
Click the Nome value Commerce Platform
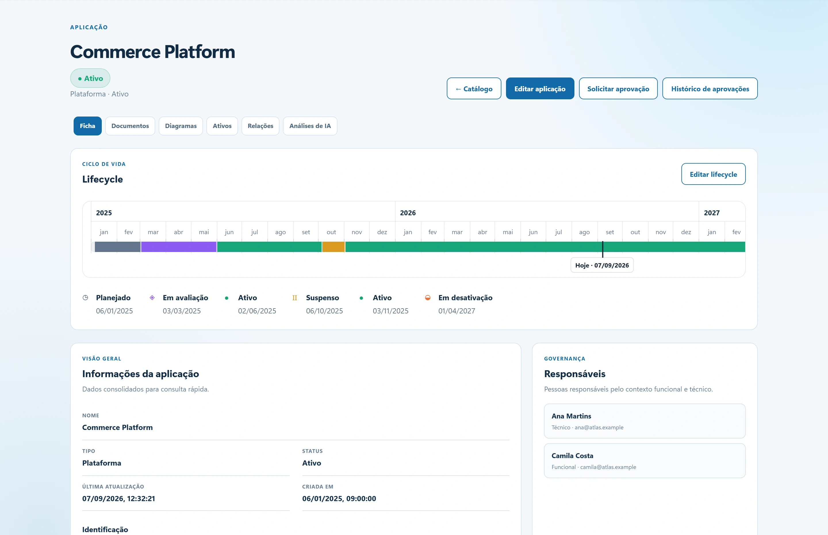pos(117,427)
